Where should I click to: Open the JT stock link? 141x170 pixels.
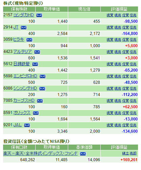(16, 27)
